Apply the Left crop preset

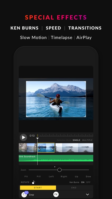[x=51, y=176]
